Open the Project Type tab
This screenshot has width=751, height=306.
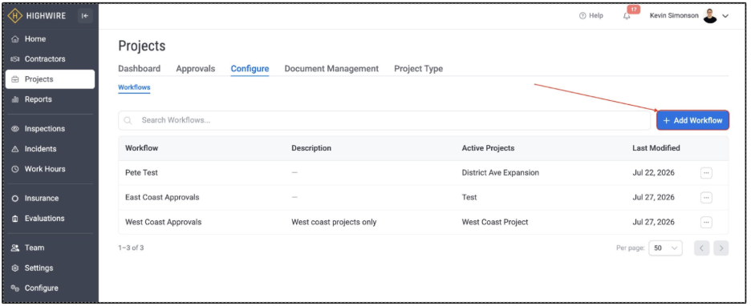pyautogui.click(x=419, y=69)
